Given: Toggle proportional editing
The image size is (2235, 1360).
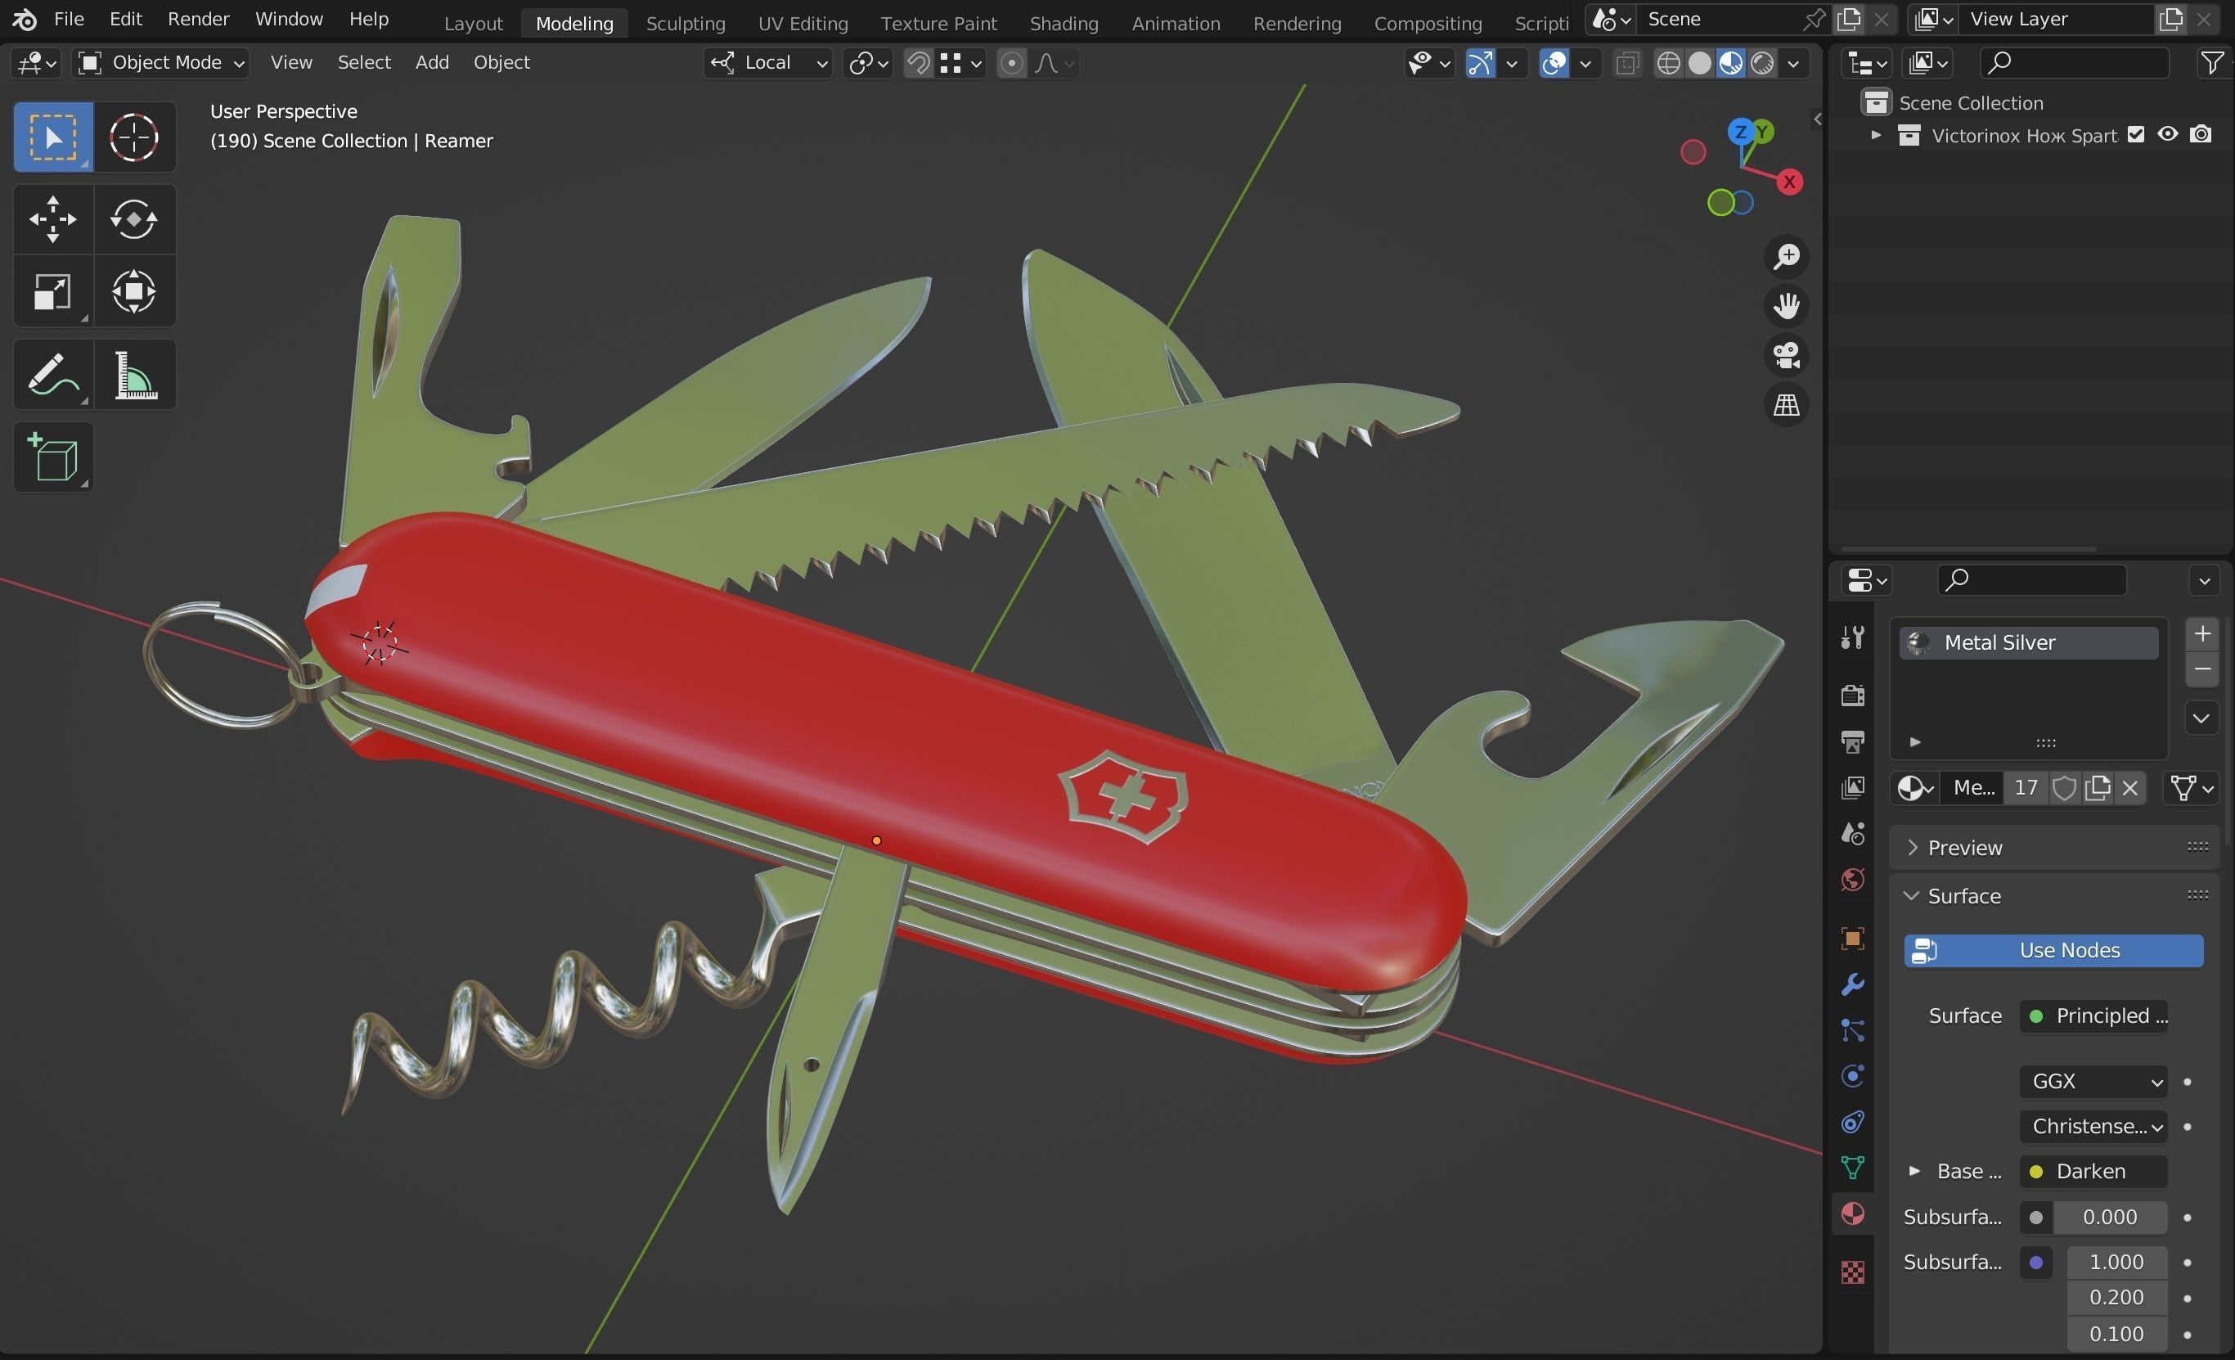Looking at the screenshot, I should click(x=1011, y=63).
